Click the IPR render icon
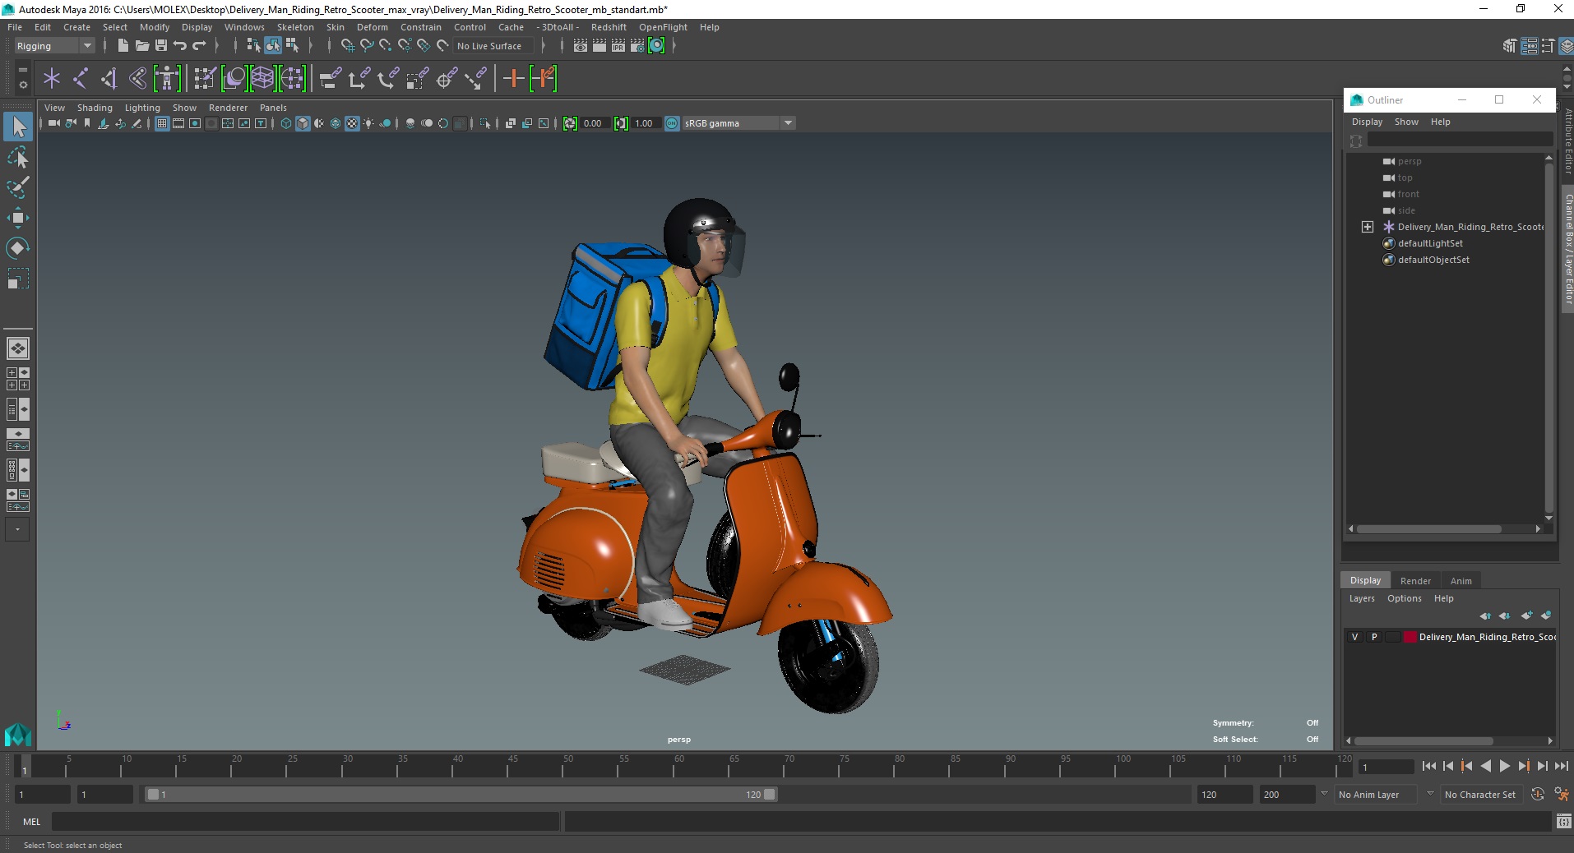The height and width of the screenshot is (853, 1574). click(x=618, y=46)
